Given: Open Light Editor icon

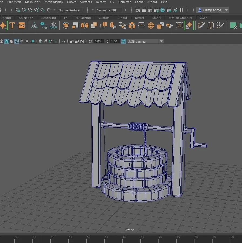Looking at the screenshot, I should click(175, 10).
